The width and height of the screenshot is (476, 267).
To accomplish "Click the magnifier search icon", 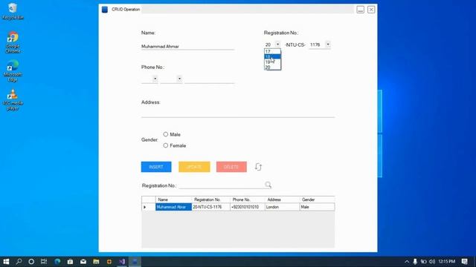I will pos(268,185).
